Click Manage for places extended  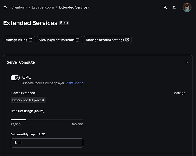pos(179,93)
